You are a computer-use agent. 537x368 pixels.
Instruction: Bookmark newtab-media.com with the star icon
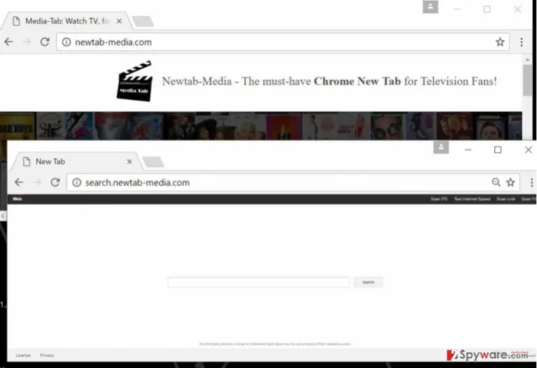coord(500,42)
